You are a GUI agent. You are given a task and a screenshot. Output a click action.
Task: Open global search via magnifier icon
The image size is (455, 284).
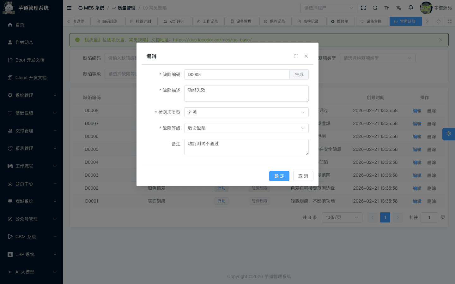(375, 8)
